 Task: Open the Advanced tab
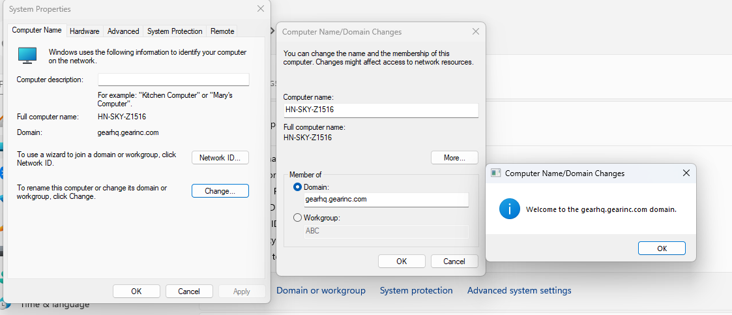coord(123,31)
